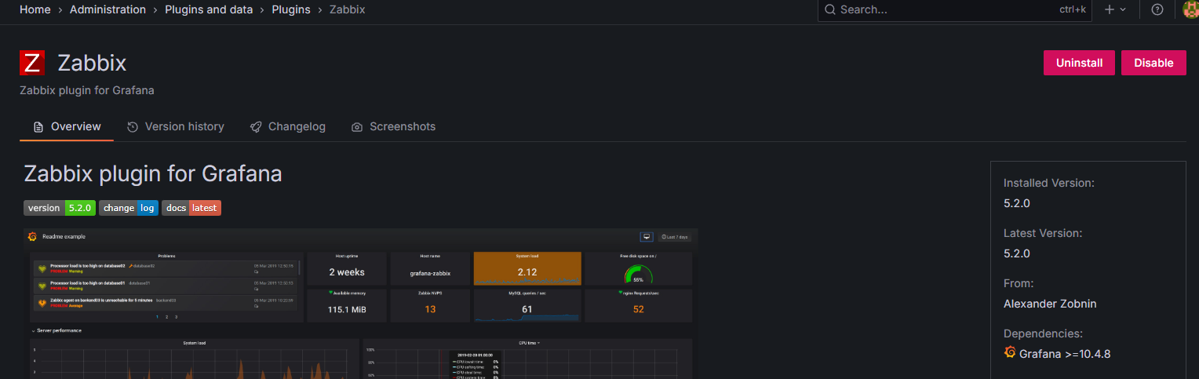Screen dimensions: 1199x379
Task: Click the dashboard preview image
Action: pyautogui.click(x=361, y=304)
